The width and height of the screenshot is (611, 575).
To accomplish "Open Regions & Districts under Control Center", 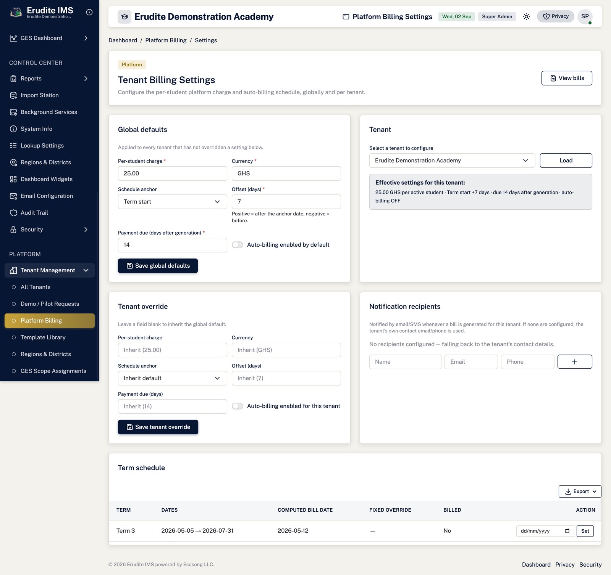I will click(50, 162).
